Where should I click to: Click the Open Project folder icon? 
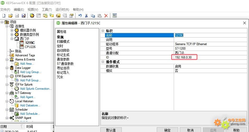pyautogui.click(x=10, y=16)
